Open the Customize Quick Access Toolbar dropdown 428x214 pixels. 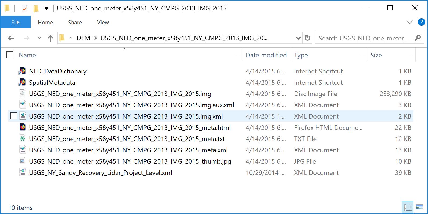(46, 9)
